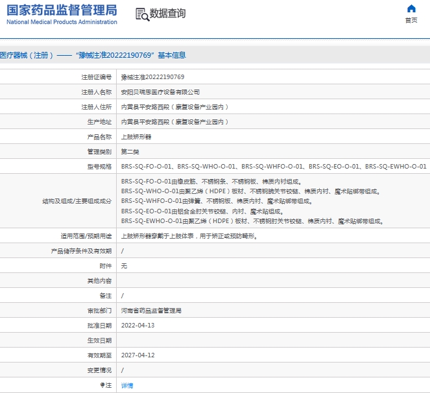Click the production address value in the 生产地址 row

[174, 122]
